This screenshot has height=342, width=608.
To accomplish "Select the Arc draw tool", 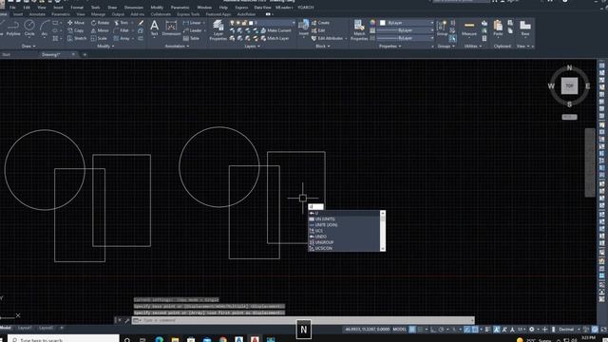I will 45,28.
